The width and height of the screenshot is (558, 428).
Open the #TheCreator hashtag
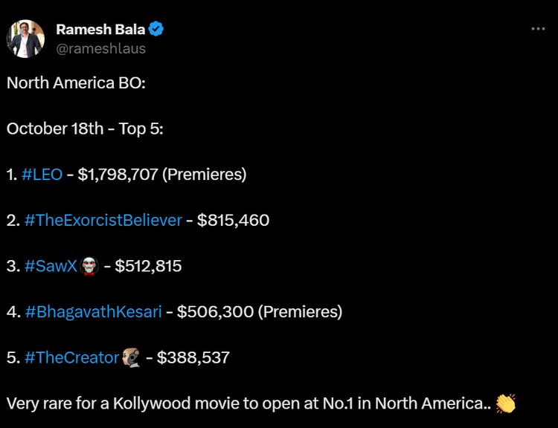[x=71, y=357]
